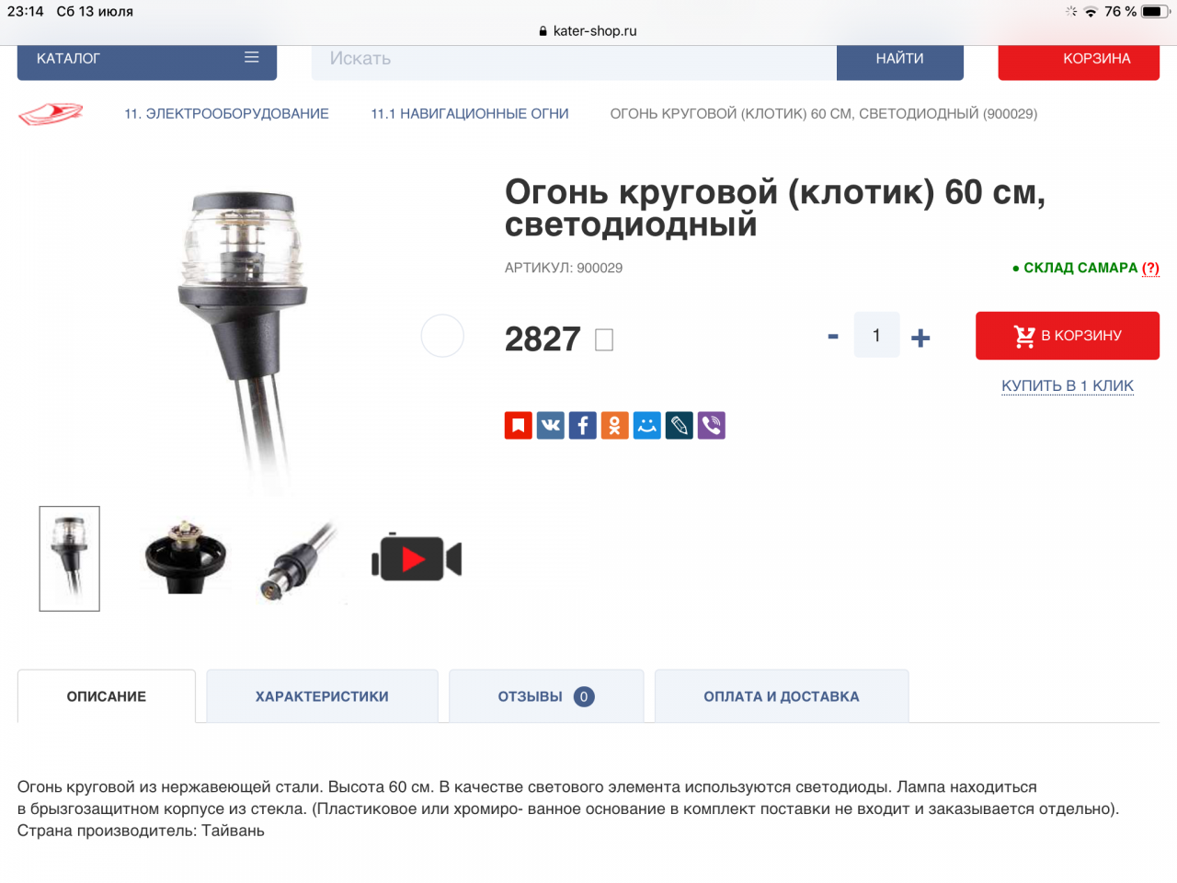Share through Moi Mir icon
This screenshot has height=883, width=1177.
click(647, 425)
